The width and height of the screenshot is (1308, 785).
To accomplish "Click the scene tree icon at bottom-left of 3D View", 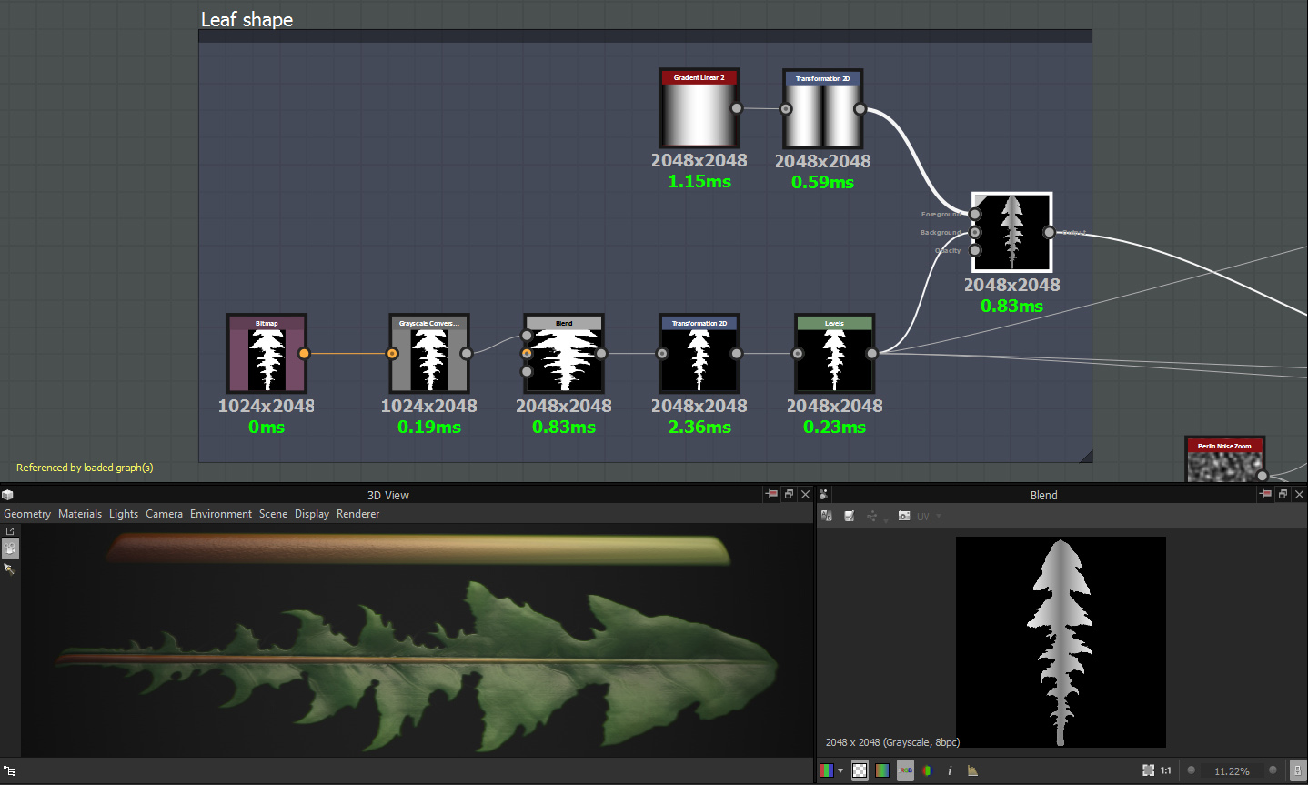I will pos(10,770).
